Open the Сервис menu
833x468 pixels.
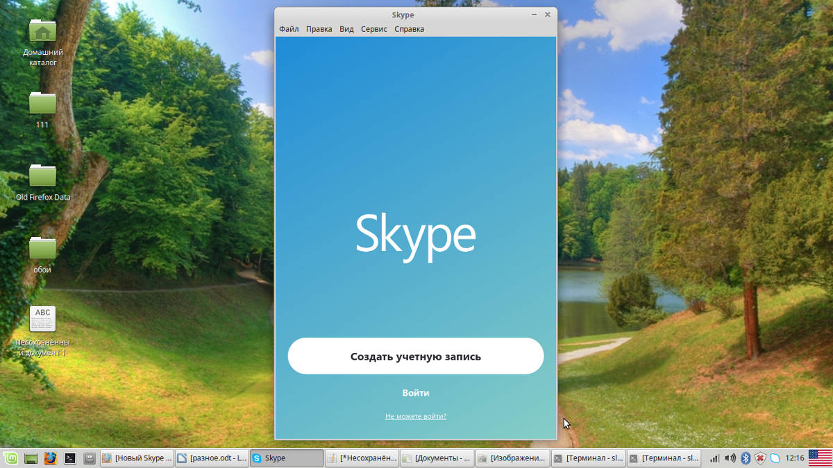coord(374,29)
